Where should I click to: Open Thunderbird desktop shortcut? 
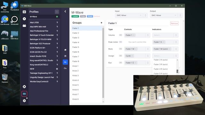[14, 6]
